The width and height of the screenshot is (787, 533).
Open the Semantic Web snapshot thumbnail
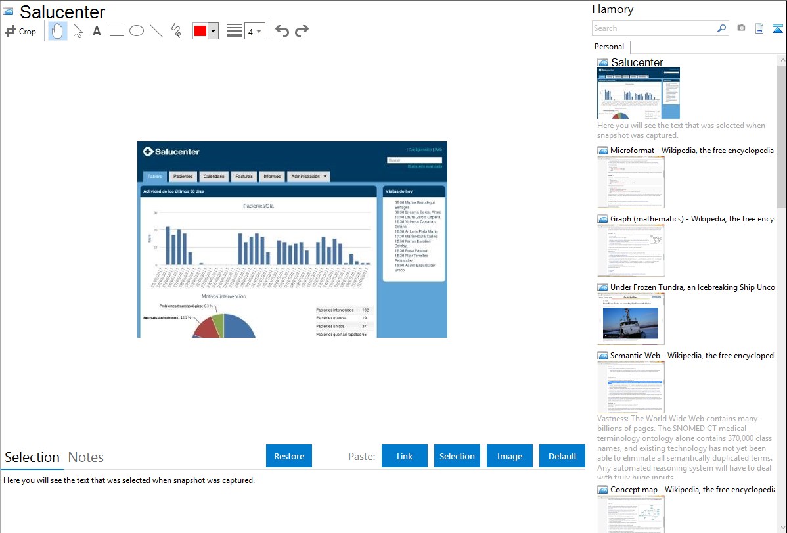(631, 387)
